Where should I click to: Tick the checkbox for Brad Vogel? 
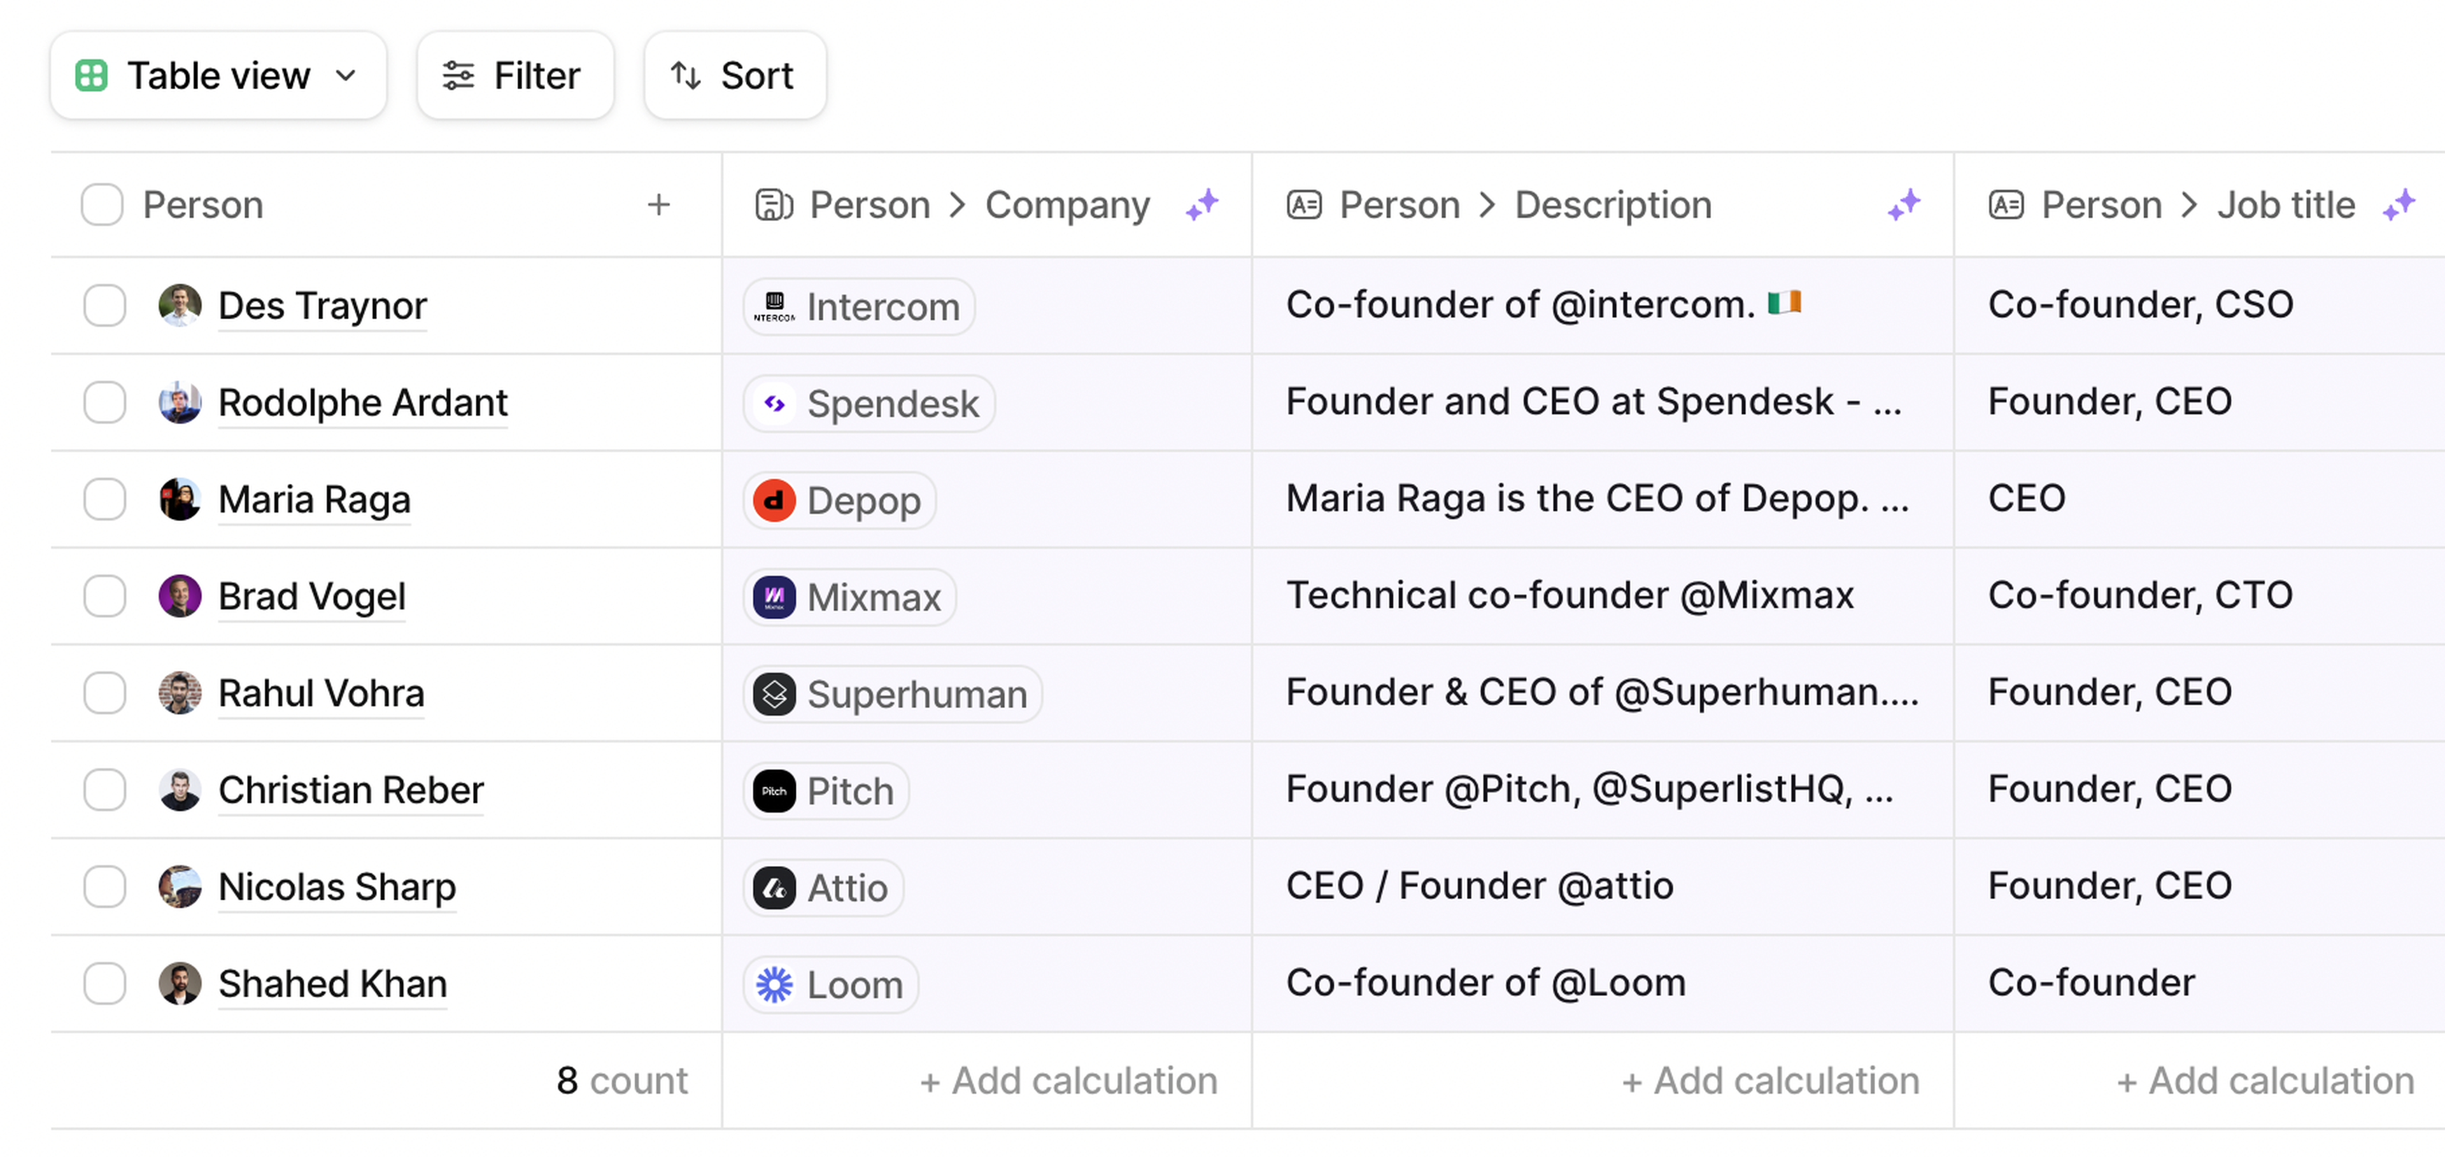104,596
